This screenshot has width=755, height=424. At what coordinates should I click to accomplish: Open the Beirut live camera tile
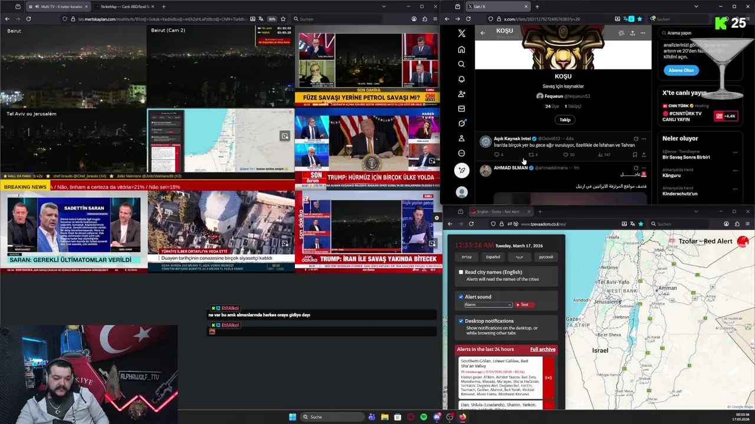73,66
